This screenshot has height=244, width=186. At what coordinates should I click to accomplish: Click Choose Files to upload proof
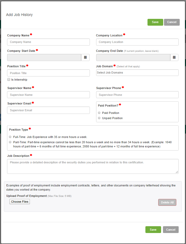20,202
